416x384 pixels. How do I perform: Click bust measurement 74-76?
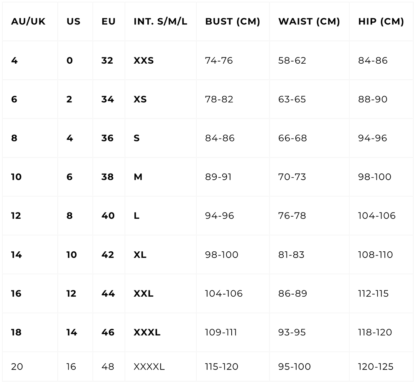pyautogui.click(x=219, y=61)
